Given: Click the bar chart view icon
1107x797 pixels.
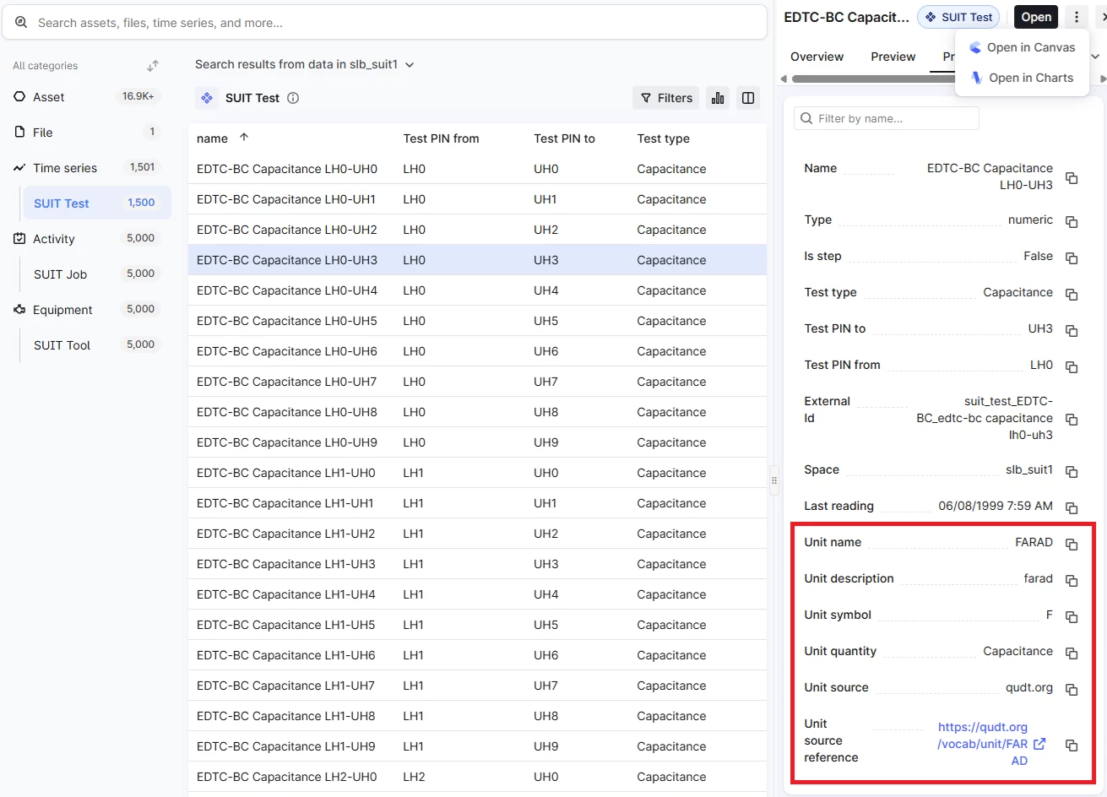Looking at the screenshot, I should click(718, 98).
